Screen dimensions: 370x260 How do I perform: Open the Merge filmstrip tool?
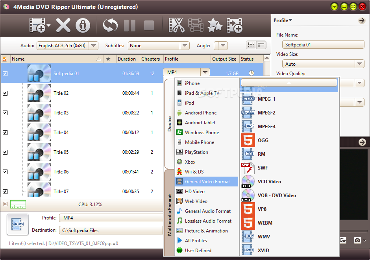point(196,25)
